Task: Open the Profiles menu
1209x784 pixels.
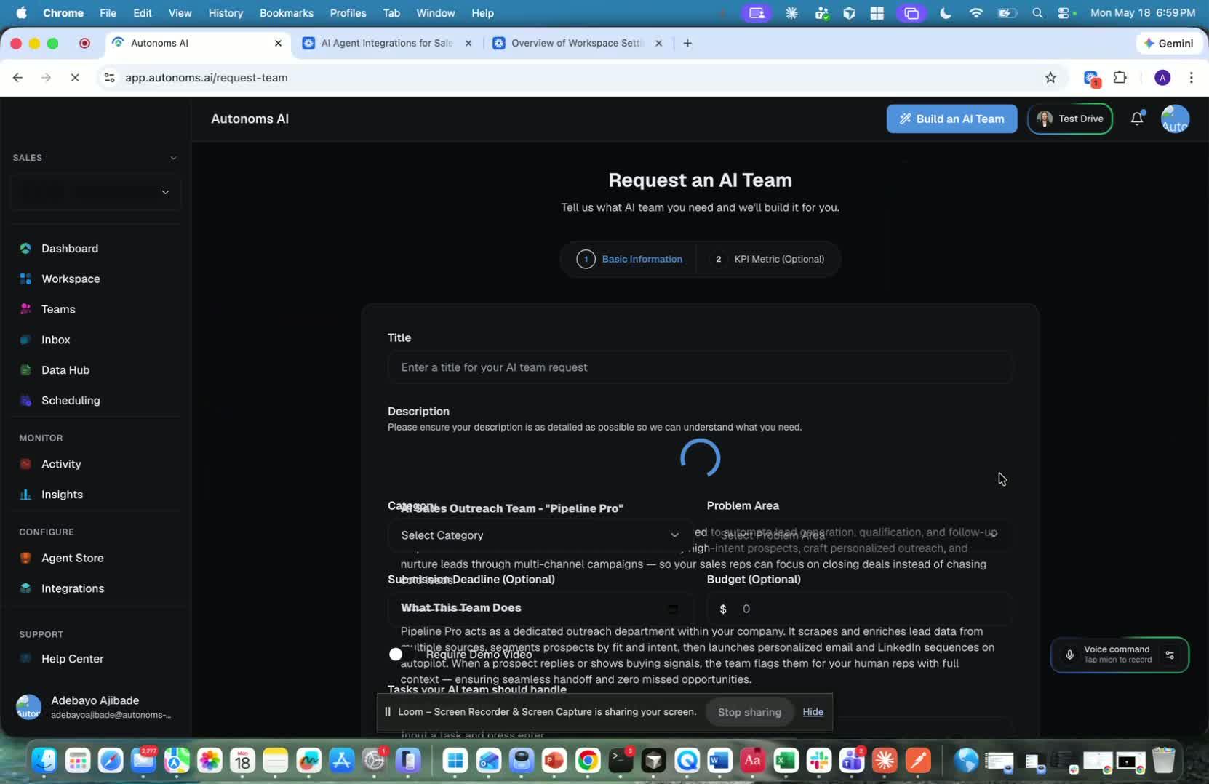Action: point(348,13)
